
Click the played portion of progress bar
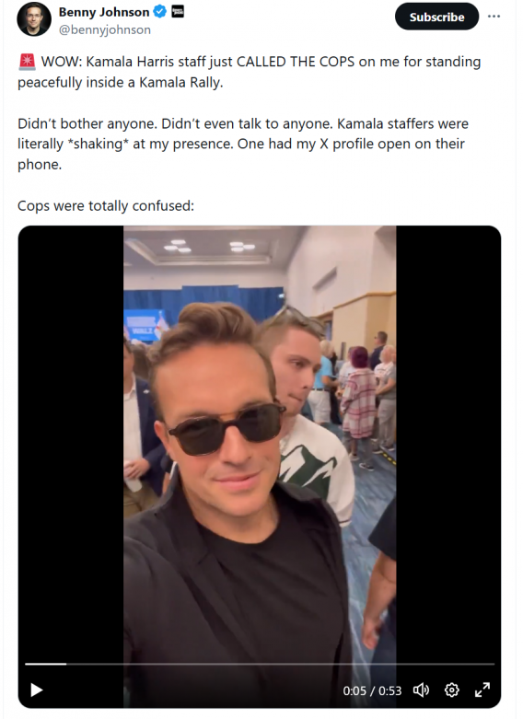coord(45,664)
